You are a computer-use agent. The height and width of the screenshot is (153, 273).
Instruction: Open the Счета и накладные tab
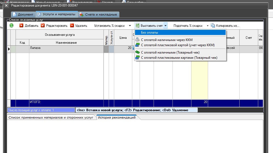(99, 14)
